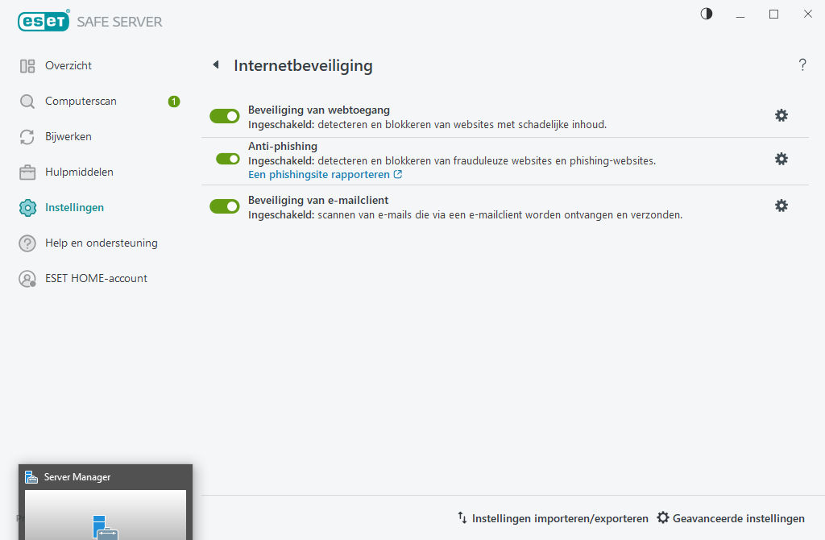Click the ESET HOME-account icon

pos(28,278)
